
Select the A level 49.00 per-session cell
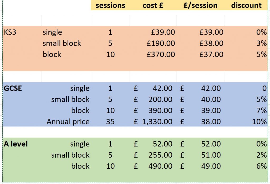click(211, 166)
